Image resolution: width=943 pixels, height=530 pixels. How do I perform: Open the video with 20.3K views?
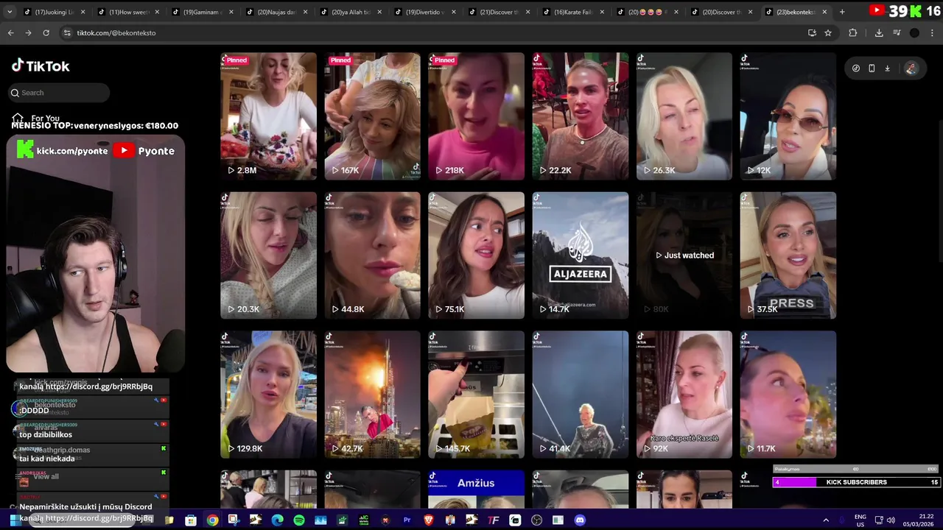(268, 255)
